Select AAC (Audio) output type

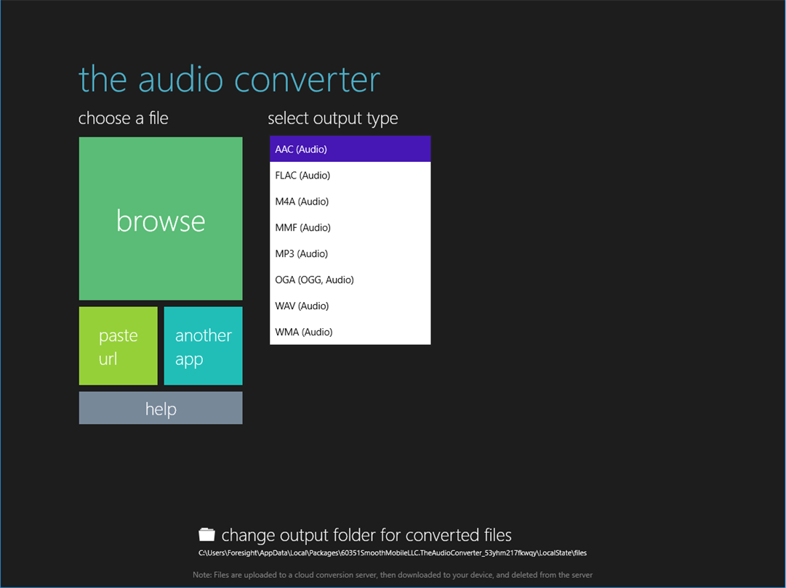(x=350, y=149)
